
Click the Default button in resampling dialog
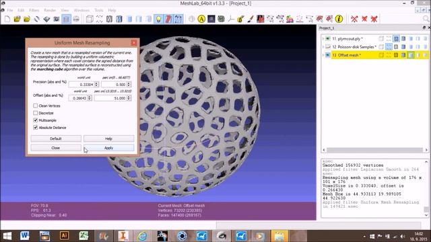pyautogui.click(x=56, y=138)
